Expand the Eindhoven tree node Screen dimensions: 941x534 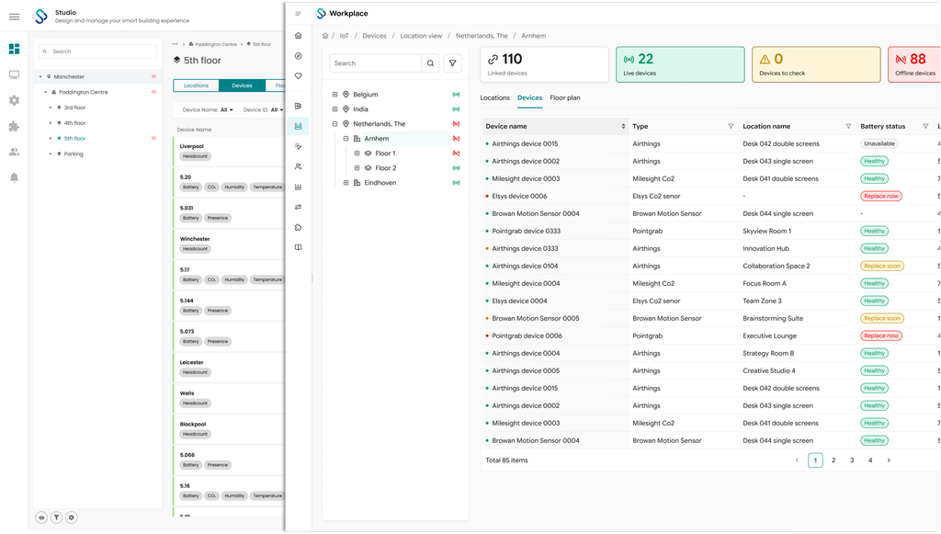346,182
